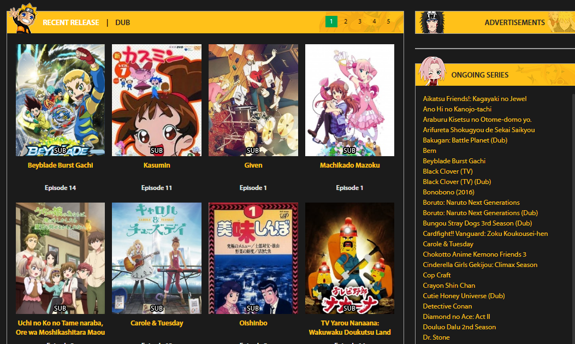This screenshot has height=344, width=575.
Task: Select page 1 in pagination
Action: coord(331,21)
